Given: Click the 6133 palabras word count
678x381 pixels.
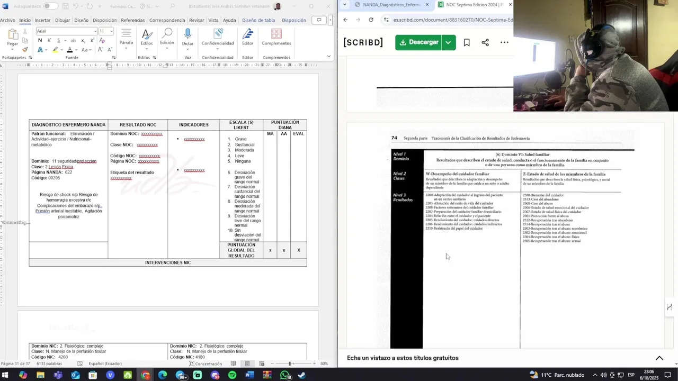Looking at the screenshot, I should tap(49, 364).
